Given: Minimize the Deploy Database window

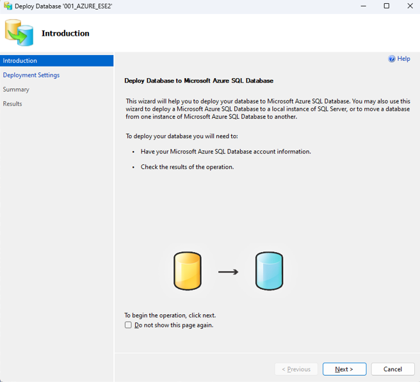Looking at the screenshot, I should 363,6.
